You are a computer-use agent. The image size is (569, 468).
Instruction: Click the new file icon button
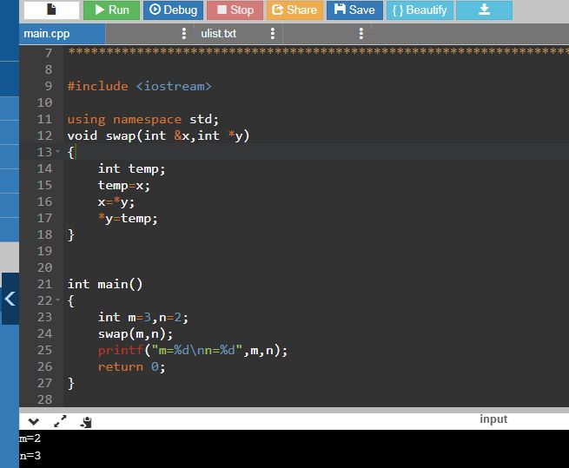(51, 10)
